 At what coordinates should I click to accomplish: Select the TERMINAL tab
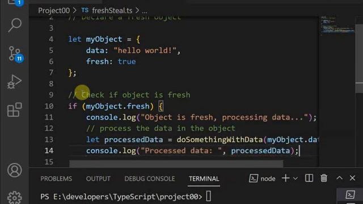tap(204, 178)
